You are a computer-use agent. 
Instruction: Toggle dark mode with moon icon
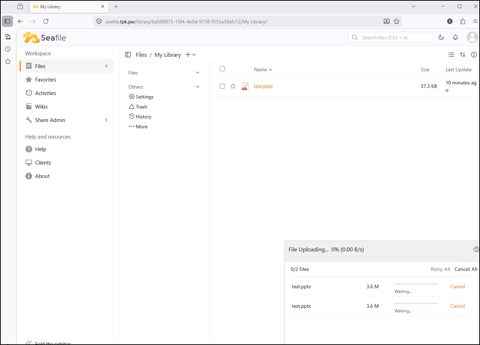pyautogui.click(x=441, y=37)
